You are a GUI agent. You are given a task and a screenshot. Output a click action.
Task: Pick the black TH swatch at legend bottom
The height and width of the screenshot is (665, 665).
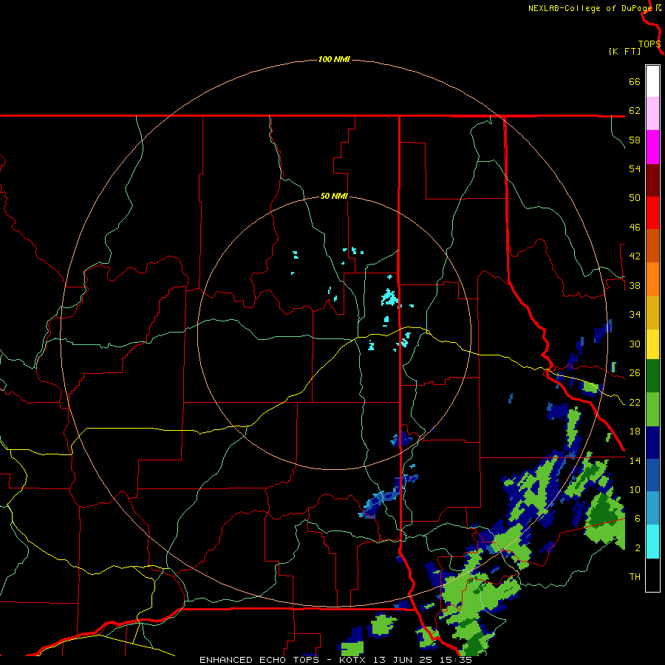(x=652, y=575)
